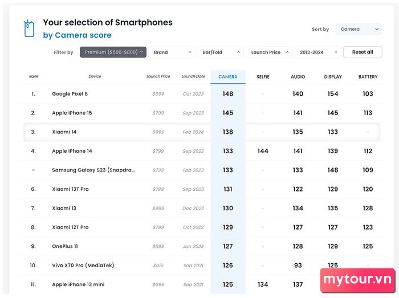Expand the Premium ($600-$800) price filter
399x298 pixels.
tap(113, 52)
